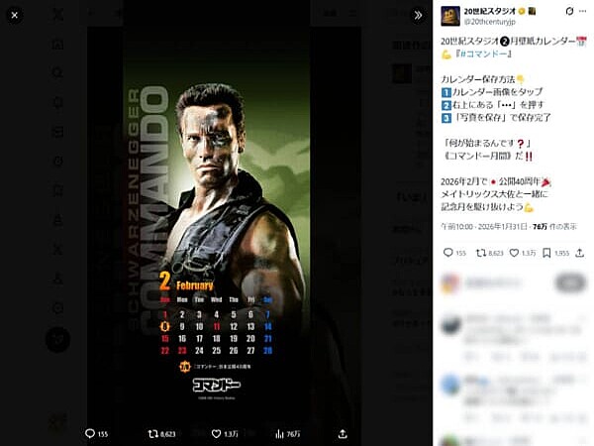Click share icon in sidebar post
Image resolution: width=594 pixels, height=446 pixels.
[579, 253]
